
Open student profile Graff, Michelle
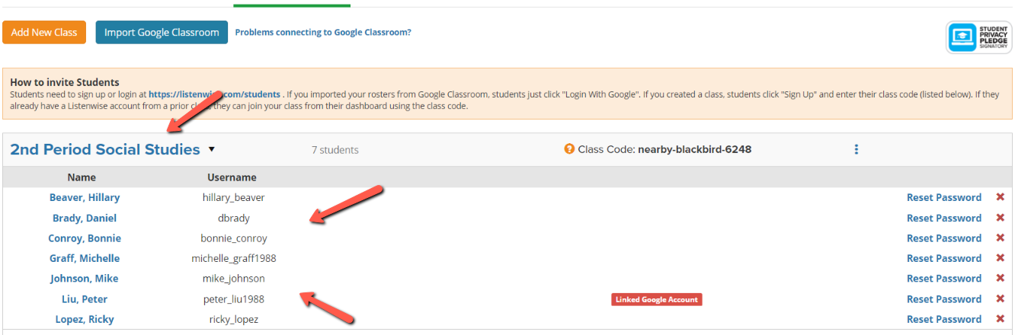pyautogui.click(x=85, y=258)
